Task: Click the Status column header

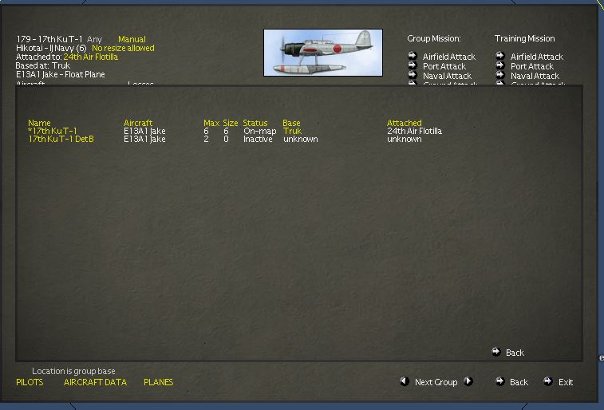Action: (x=255, y=123)
